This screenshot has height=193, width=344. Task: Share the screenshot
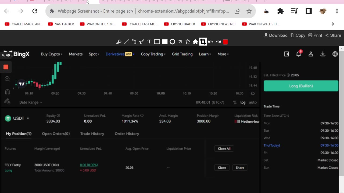(x=333, y=35)
